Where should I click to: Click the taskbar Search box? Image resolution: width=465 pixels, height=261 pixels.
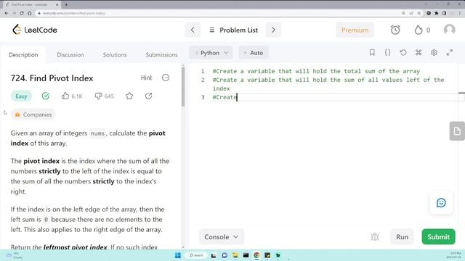[x=195, y=255]
